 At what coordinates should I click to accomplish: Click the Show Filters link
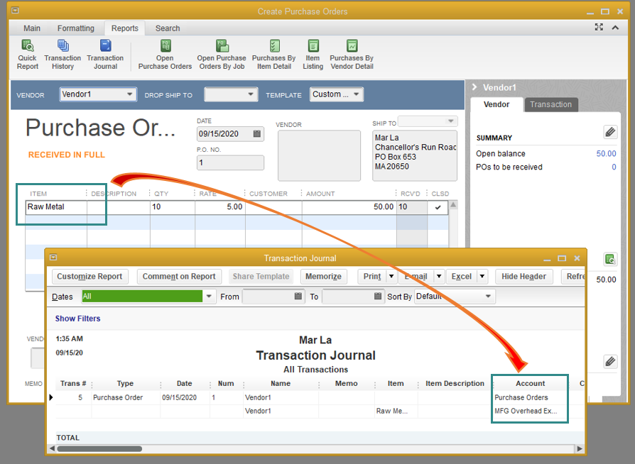(x=77, y=319)
